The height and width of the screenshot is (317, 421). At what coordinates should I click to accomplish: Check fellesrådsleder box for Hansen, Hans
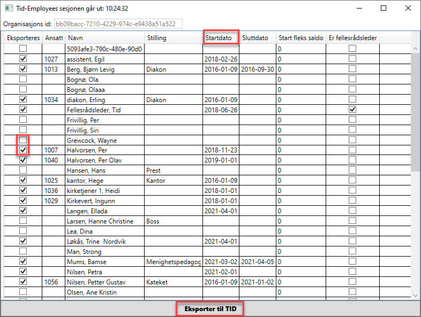click(352, 170)
